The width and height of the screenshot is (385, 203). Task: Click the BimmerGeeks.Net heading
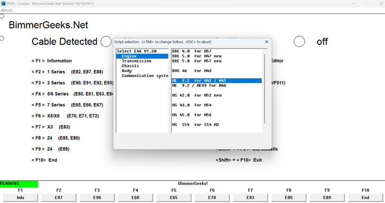[48, 25]
